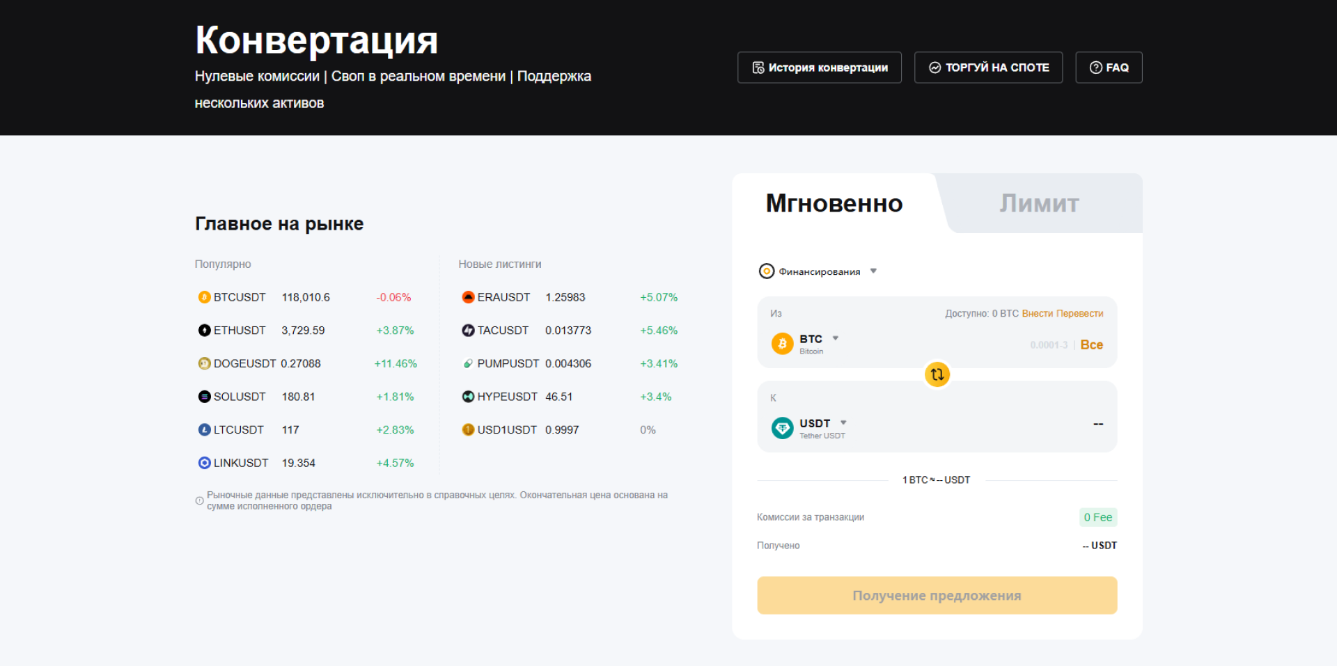Click the +5.07% ERA change value
The image size is (1337, 666).
tap(659, 297)
